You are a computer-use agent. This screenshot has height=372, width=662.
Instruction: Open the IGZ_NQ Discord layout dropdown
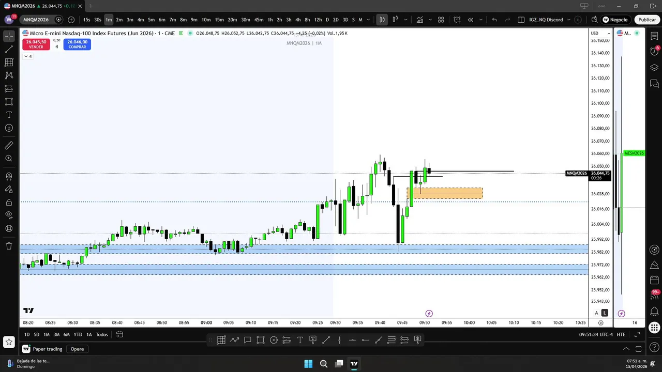[549, 20]
